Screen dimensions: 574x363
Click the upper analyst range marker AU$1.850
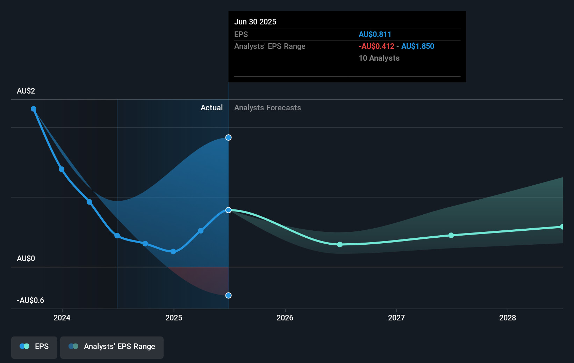228,138
